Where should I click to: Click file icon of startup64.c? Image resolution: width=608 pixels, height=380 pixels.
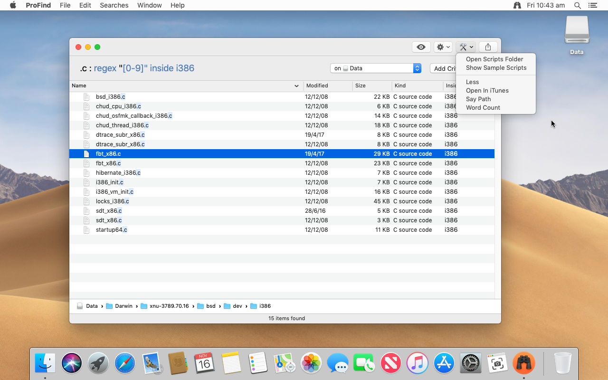click(x=86, y=229)
